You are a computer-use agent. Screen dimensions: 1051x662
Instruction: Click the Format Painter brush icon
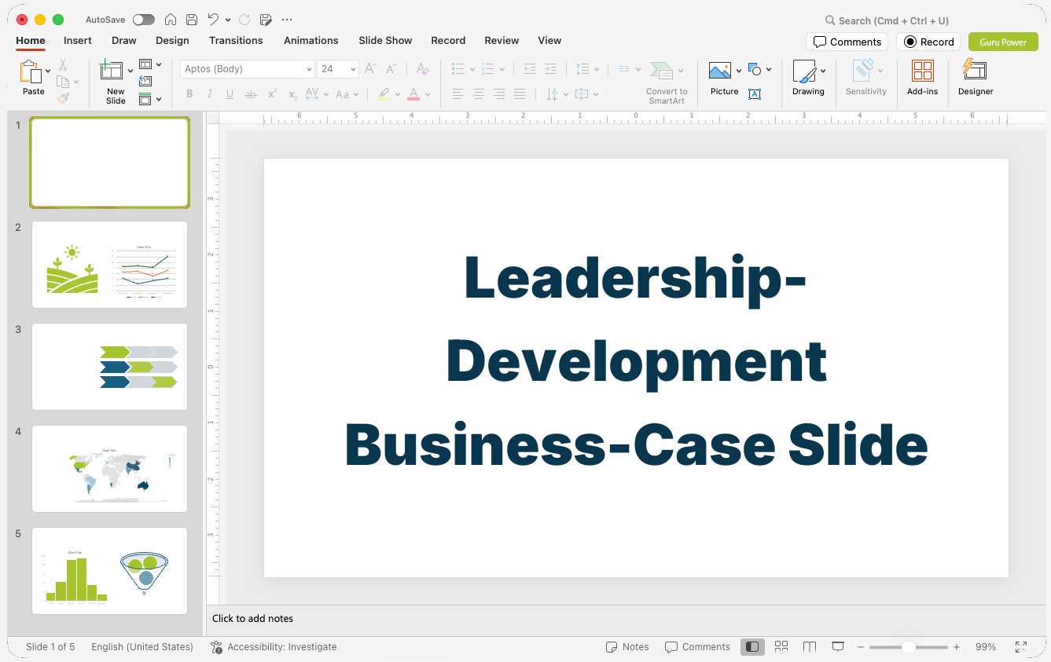63,98
